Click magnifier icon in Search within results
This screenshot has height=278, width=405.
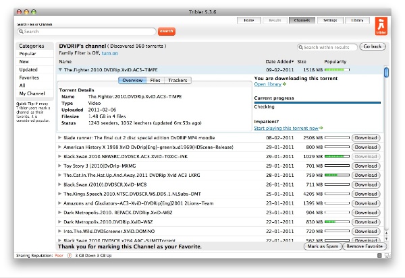point(300,47)
